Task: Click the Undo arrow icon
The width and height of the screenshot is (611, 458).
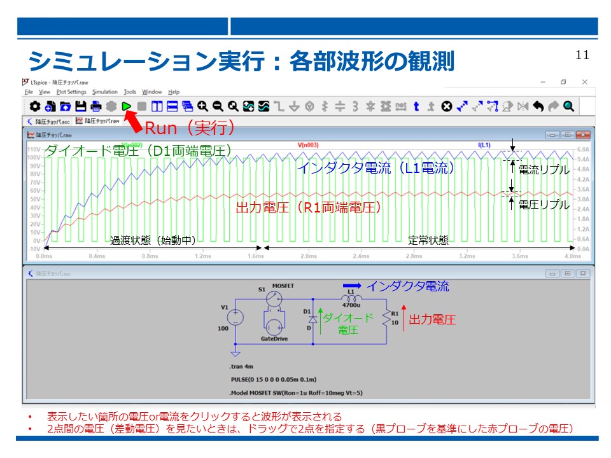Action: click(x=538, y=107)
